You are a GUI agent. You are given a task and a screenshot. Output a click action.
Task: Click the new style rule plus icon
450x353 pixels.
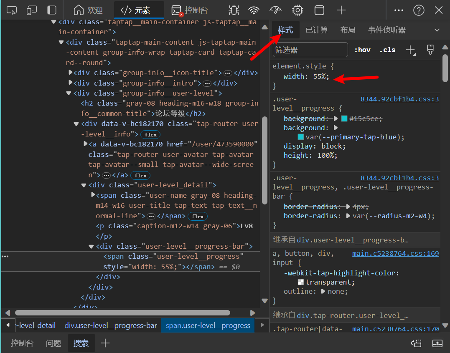click(x=411, y=50)
